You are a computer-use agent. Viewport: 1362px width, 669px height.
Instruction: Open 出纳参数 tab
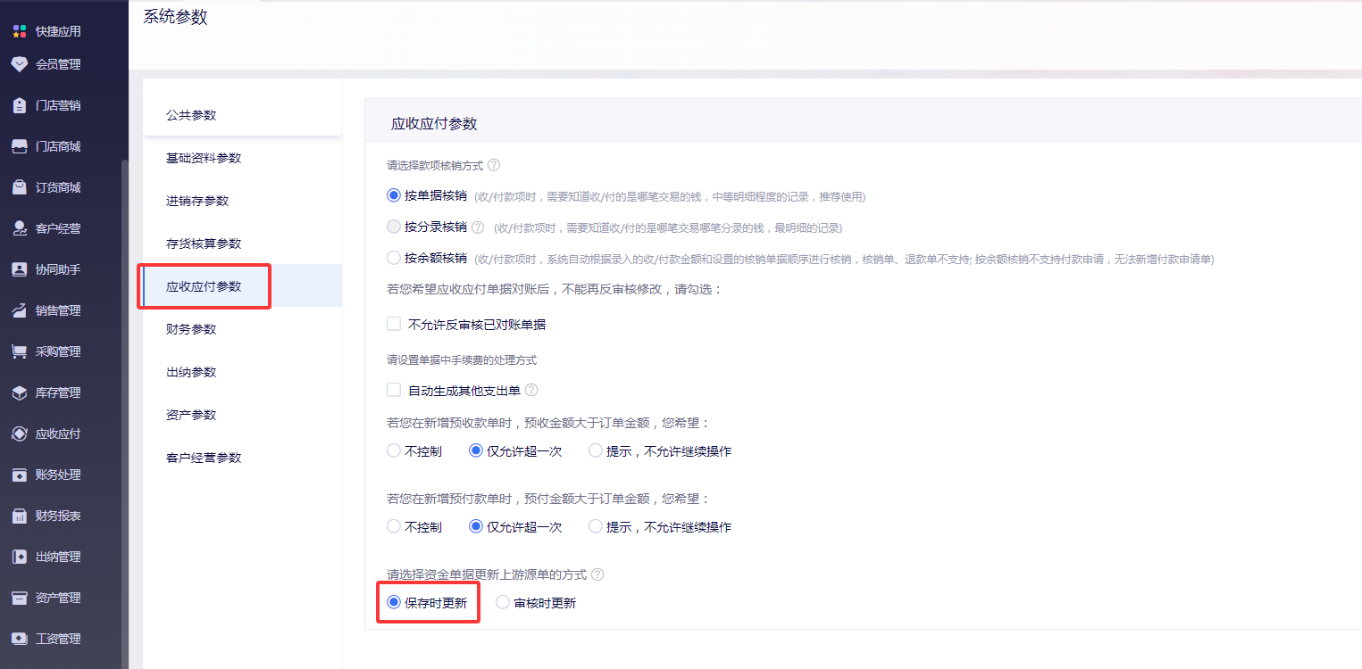coord(242,372)
